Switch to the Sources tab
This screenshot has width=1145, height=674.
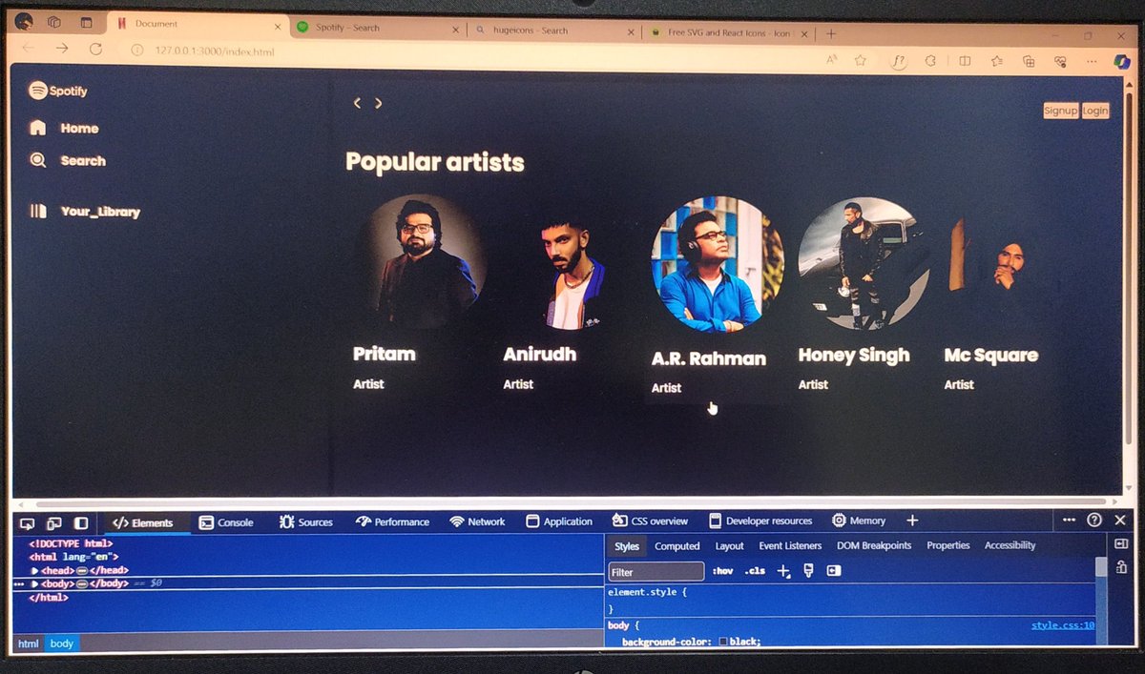306,522
